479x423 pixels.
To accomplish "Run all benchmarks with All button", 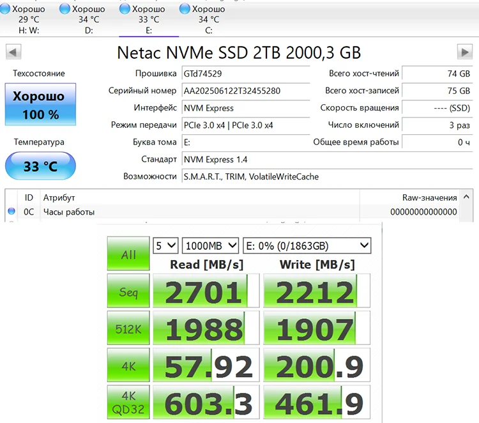I will coord(128,254).
